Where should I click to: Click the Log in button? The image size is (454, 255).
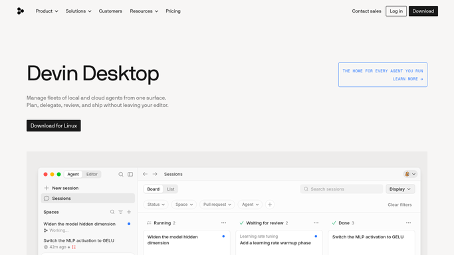(396, 11)
